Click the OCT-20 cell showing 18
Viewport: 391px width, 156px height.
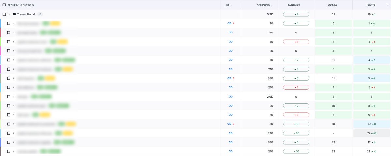[x=333, y=124]
